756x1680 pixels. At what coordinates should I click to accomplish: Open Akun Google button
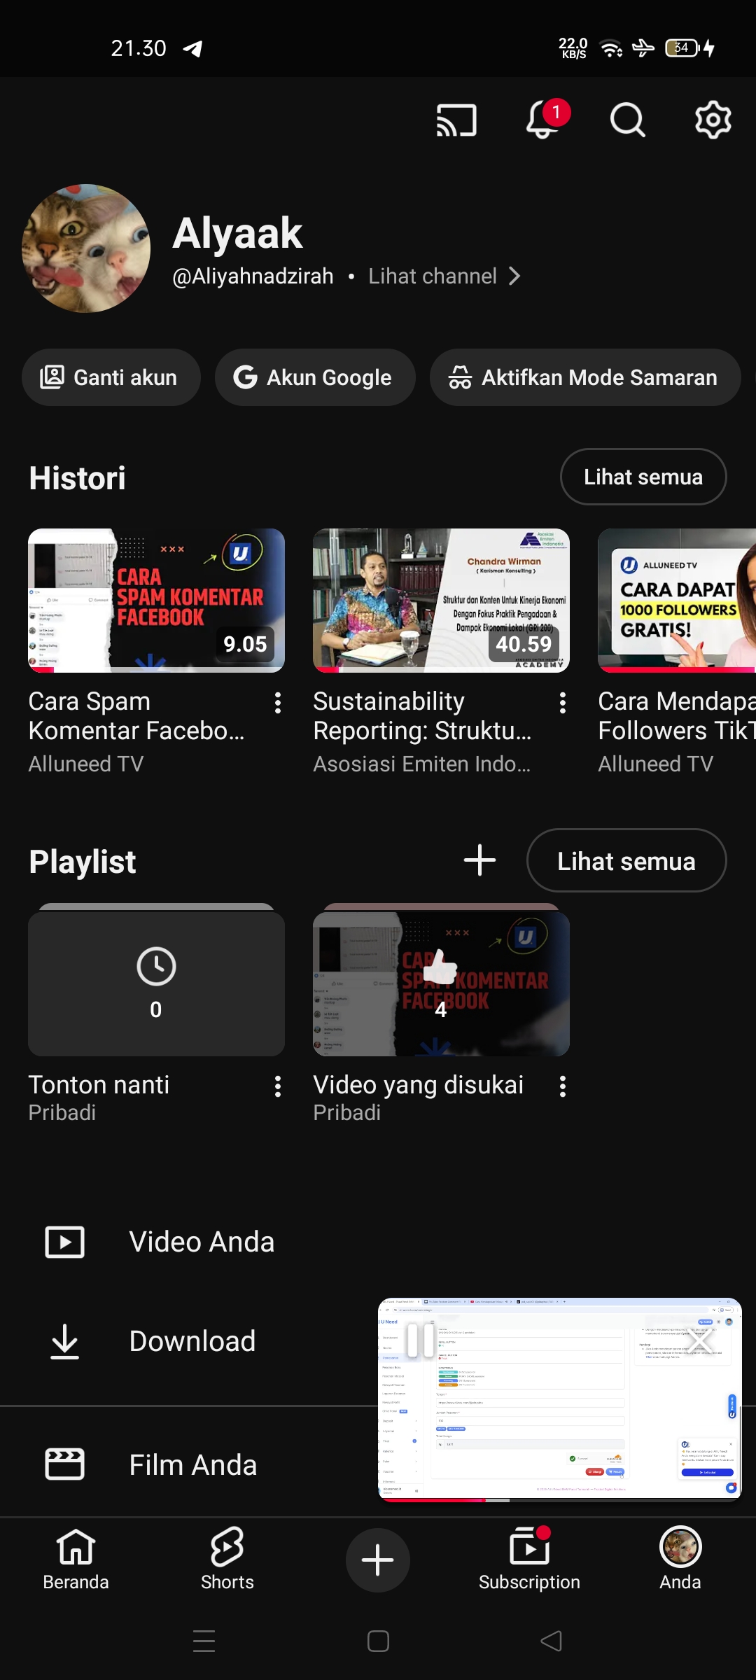click(x=315, y=377)
